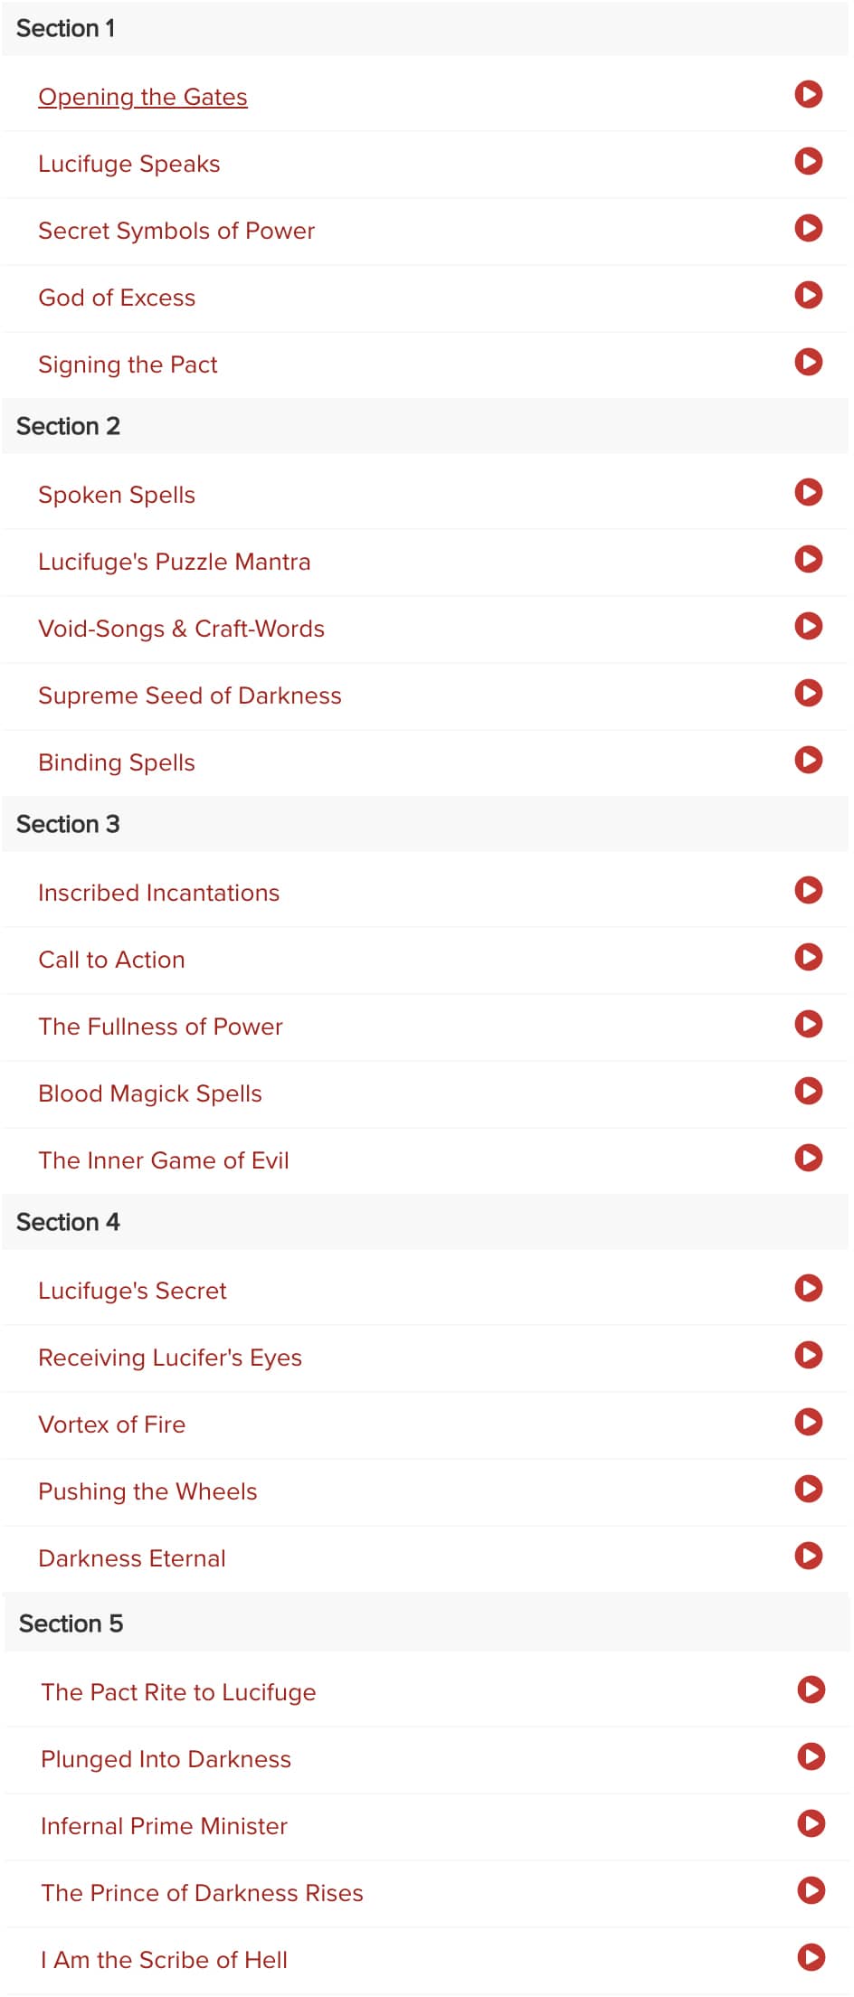Image resolution: width=854 pixels, height=1997 pixels.
Task: Select Lucifuge's Puzzle Mantra lesson title
Action: click(x=175, y=562)
